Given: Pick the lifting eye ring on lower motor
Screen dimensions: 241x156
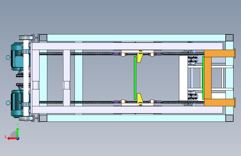Looking at the screenshot, I should click(8, 103).
